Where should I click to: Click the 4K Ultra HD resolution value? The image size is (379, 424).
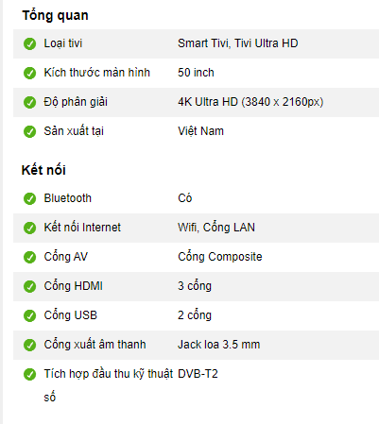(x=250, y=102)
